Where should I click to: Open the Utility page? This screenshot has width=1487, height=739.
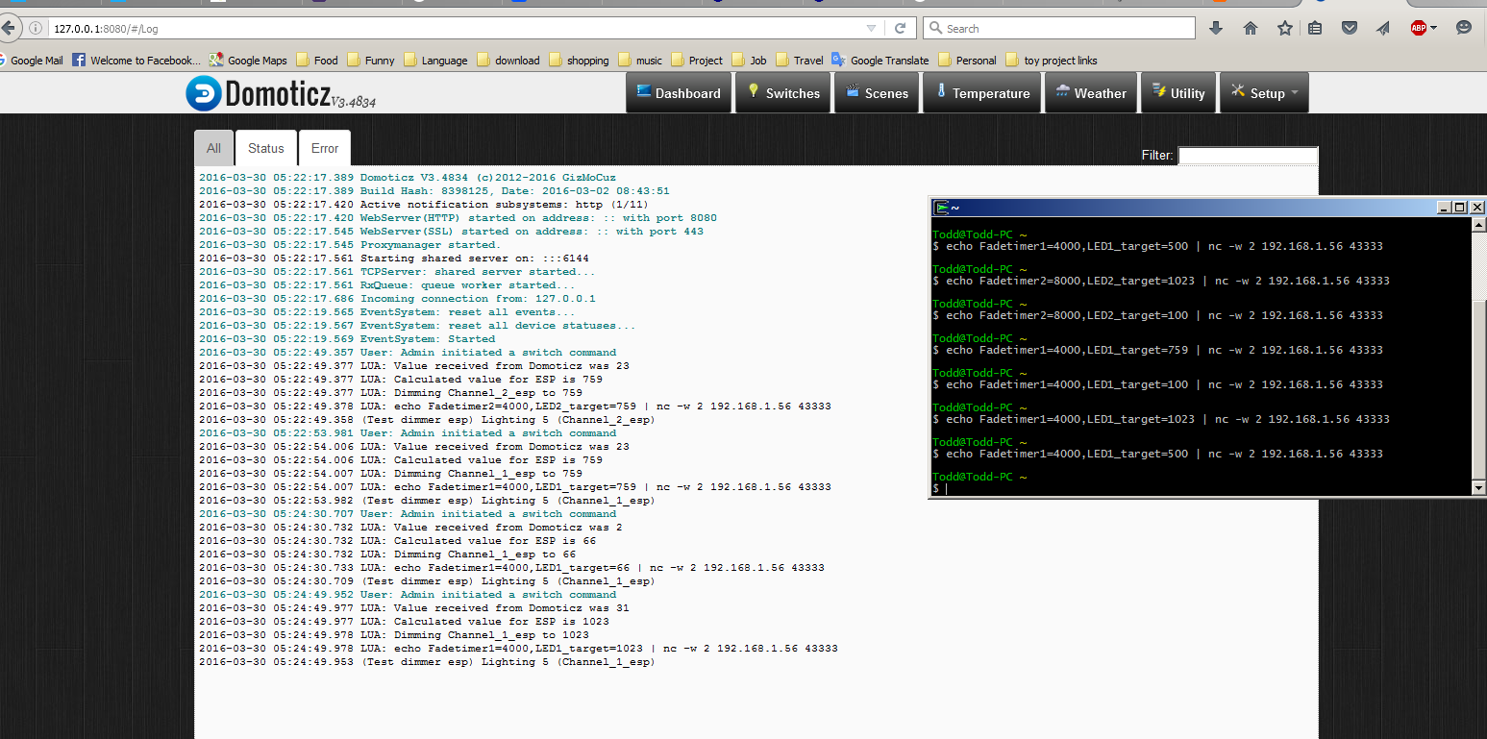point(1177,93)
